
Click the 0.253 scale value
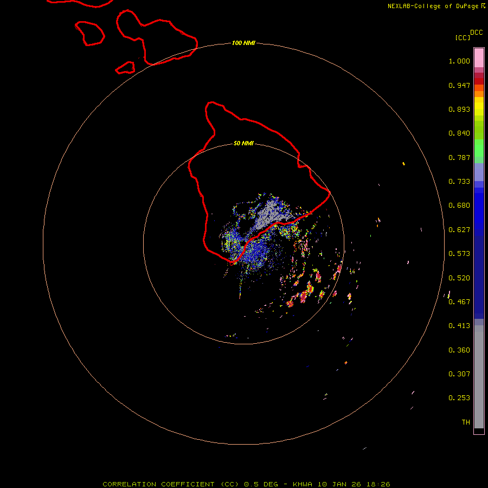459,398
